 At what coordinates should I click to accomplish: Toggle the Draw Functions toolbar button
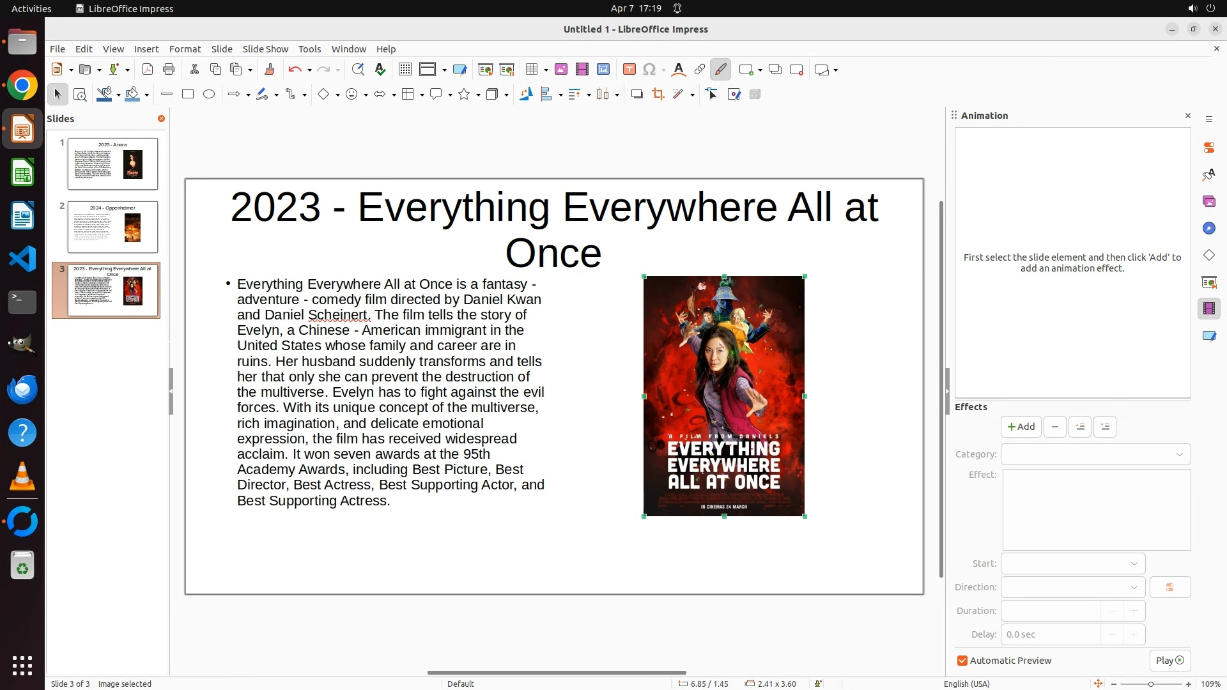click(721, 70)
